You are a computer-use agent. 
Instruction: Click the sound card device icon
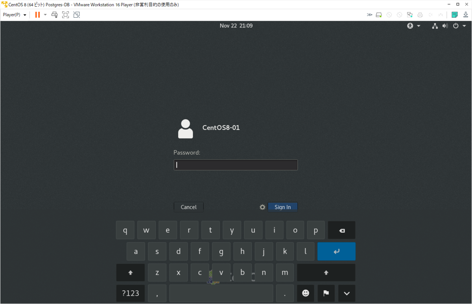[x=430, y=15]
